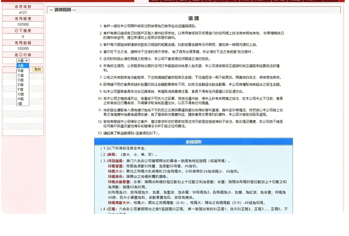Click the 已下額度 value 0
The image size is (349, 236).
tap(23, 37)
